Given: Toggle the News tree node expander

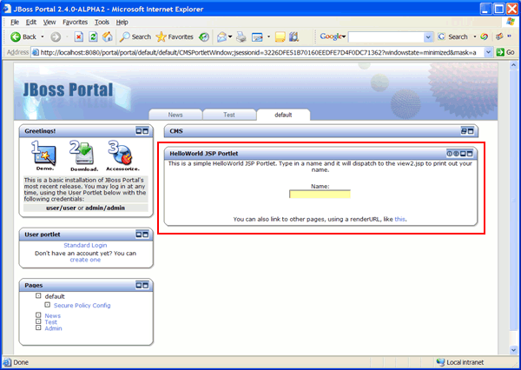Looking at the screenshot, I should click(38, 314).
